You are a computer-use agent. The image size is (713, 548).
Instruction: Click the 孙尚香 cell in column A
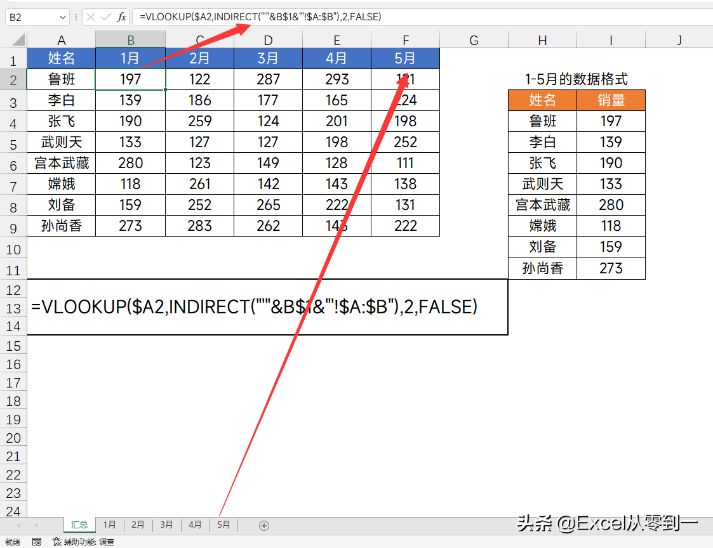(x=62, y=225)
